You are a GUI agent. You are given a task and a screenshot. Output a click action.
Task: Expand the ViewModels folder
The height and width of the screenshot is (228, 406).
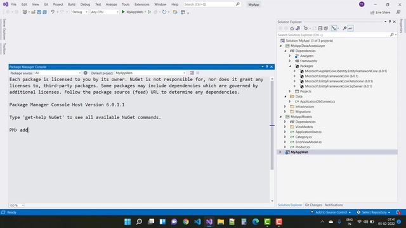pyautogui.click(x=285, y=127)
